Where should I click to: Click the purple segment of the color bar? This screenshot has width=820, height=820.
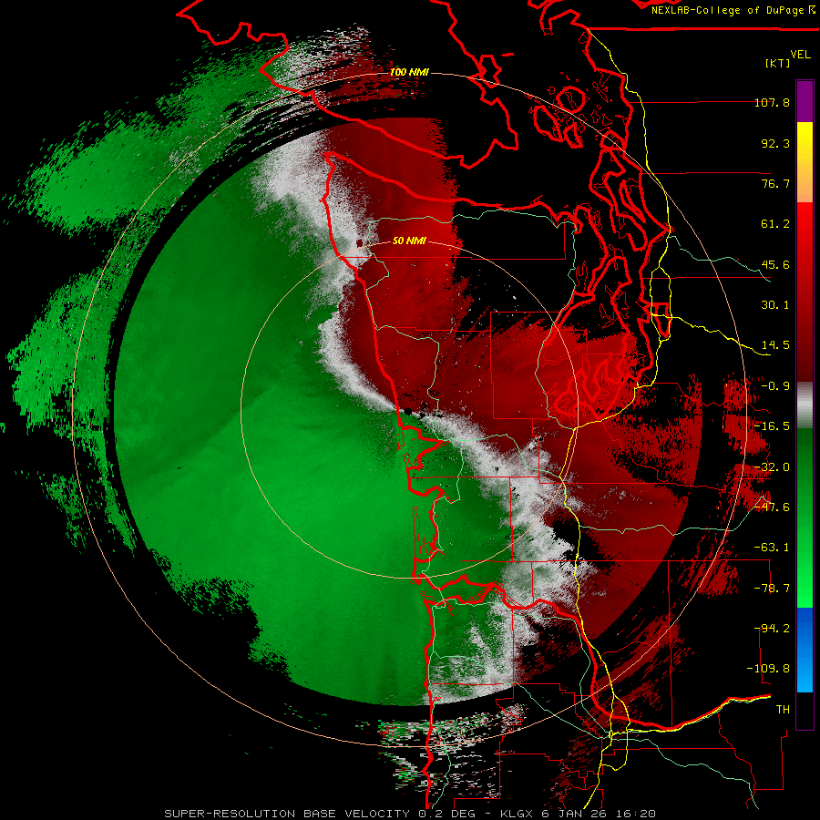(x=805, y=102)
